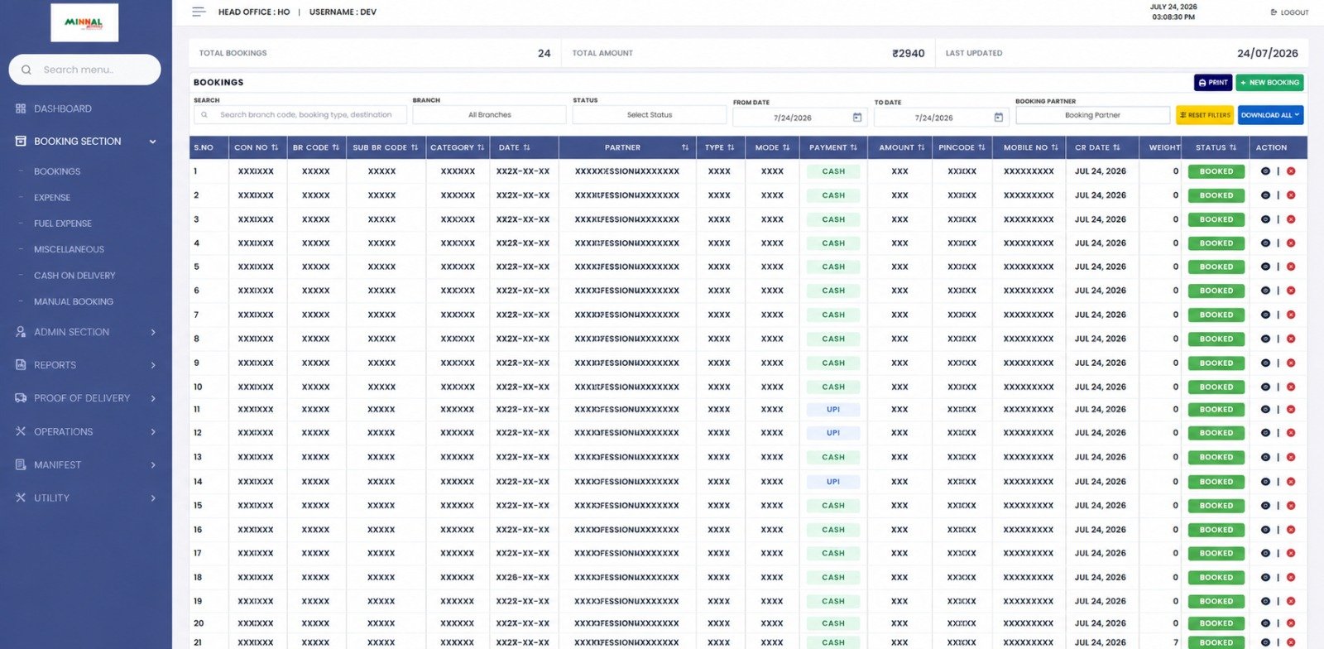Click the Minnal logo
The image size is (1324, 649).
[84, 22]
